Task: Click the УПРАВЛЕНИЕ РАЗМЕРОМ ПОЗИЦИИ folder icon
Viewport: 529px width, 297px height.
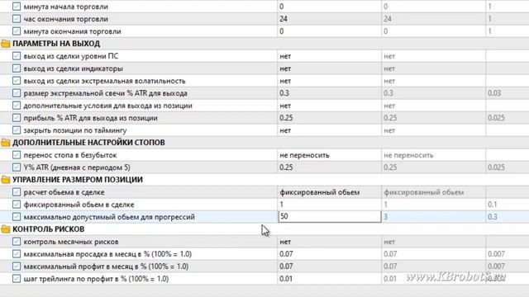Action: coord(6,180)
